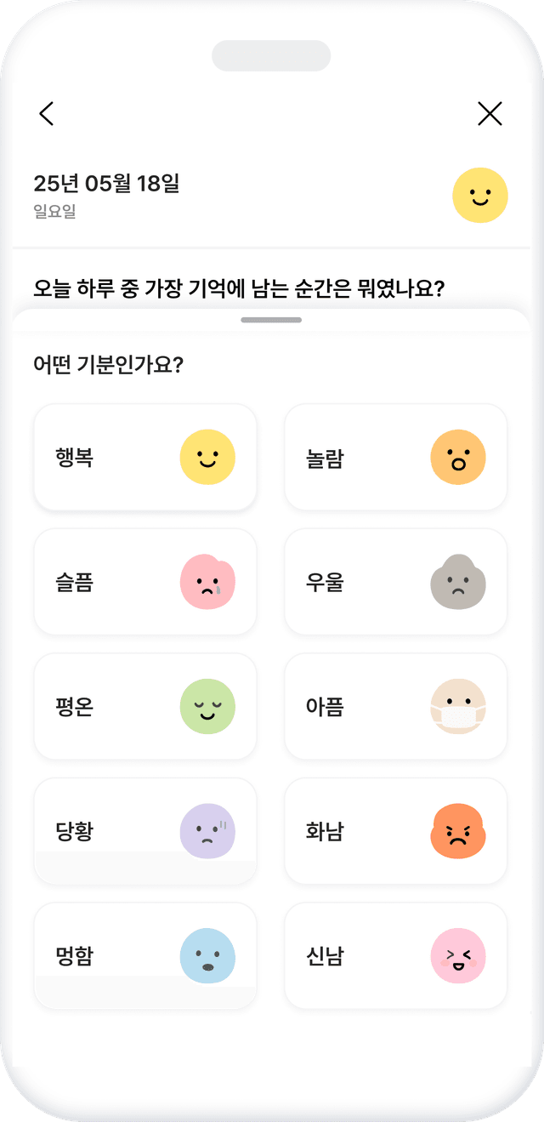This screenshot has width=544, height=1122.
Task: Tap the 멍함 dazed blue face icon
Action: click(207, 956)
